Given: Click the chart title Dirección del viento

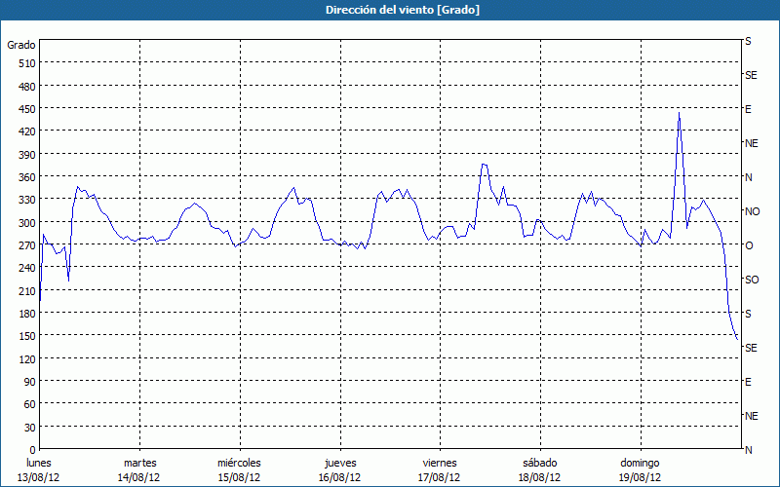Looking at the screenshot, I should [x=389, y=10].
